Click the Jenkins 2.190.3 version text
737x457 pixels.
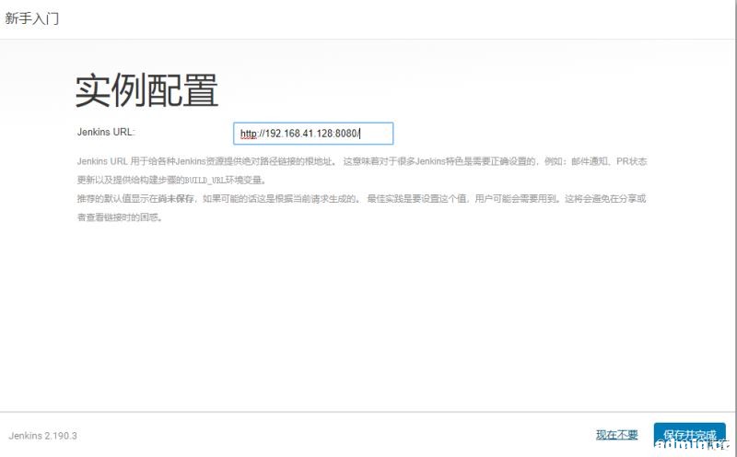42,436
